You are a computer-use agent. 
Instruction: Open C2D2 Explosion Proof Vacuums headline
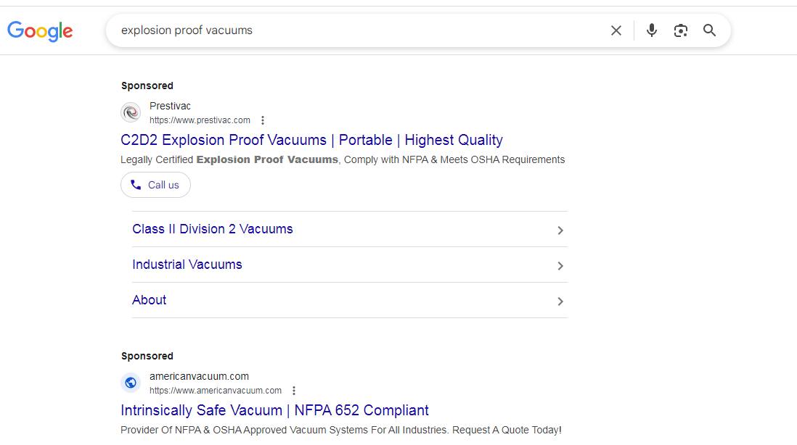[x=311, y=140]
